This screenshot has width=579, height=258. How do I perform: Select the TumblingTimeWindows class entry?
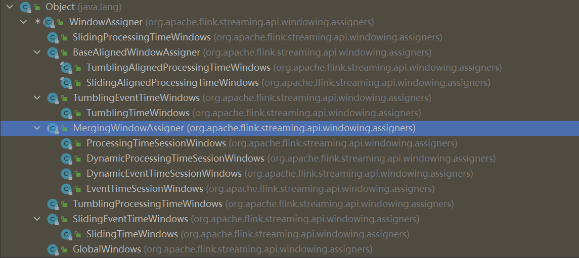(x=138, y=113)
